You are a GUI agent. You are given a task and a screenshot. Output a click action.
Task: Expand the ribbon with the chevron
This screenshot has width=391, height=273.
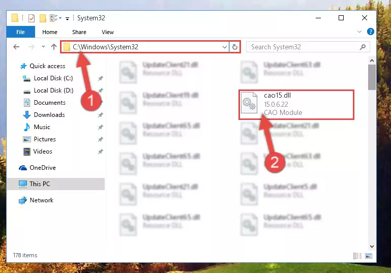point(359,32)
